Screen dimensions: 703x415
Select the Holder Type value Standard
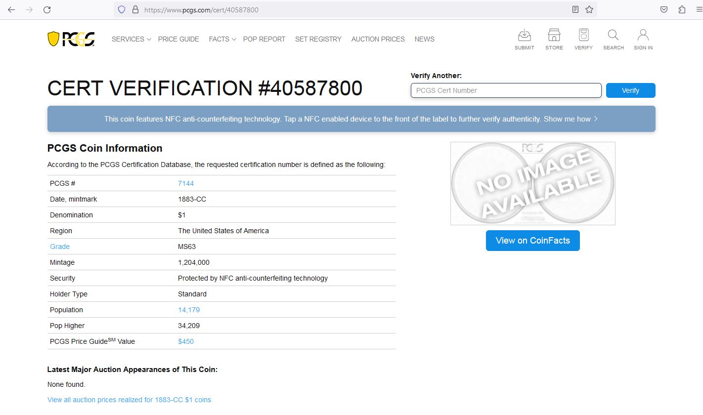(192, 294)
